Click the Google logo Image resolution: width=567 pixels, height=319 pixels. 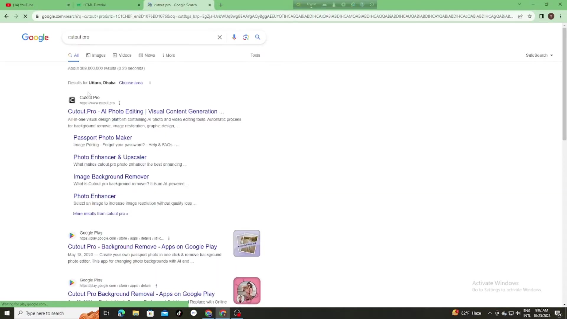(x=35, y=38)
